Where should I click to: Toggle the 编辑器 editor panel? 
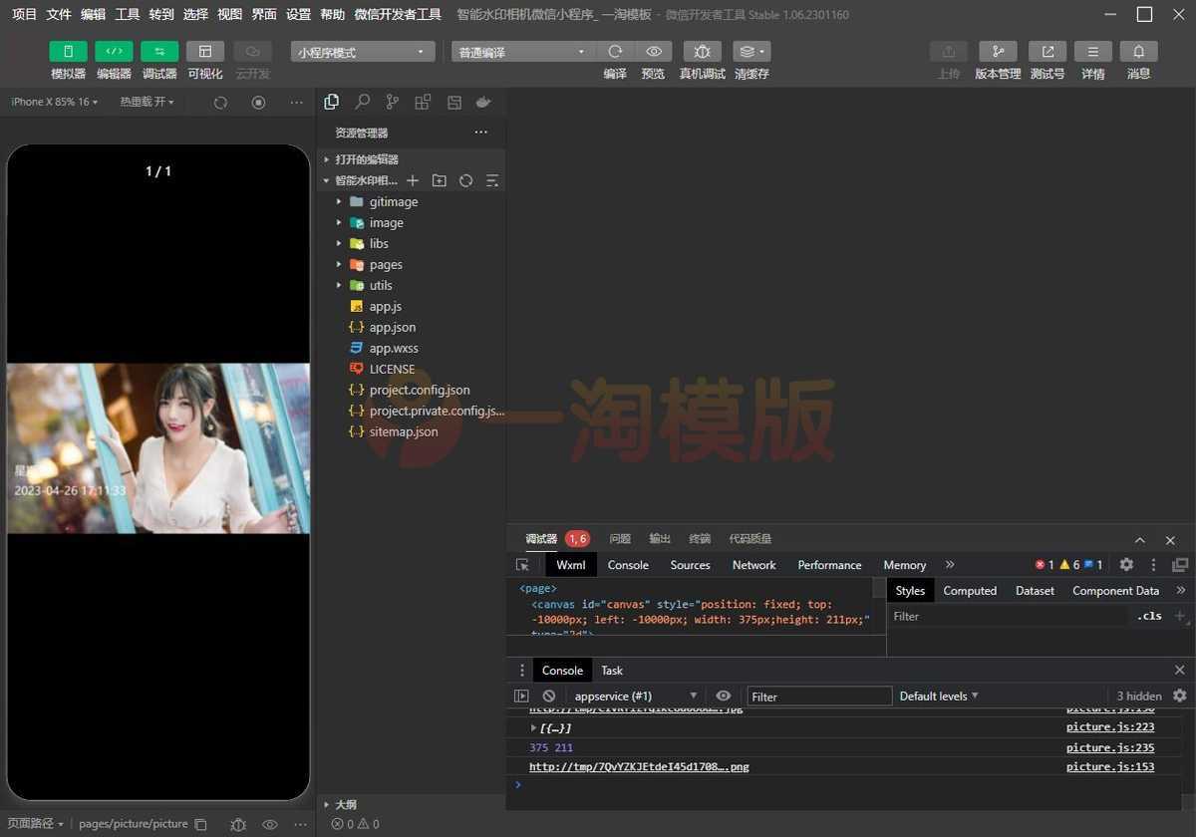point(114,52)
